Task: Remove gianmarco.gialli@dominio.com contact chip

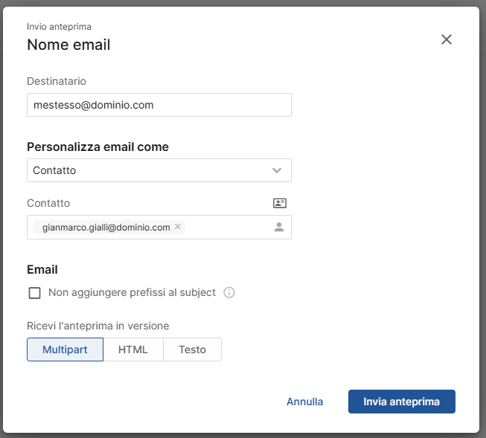Action: coord(178,227)
